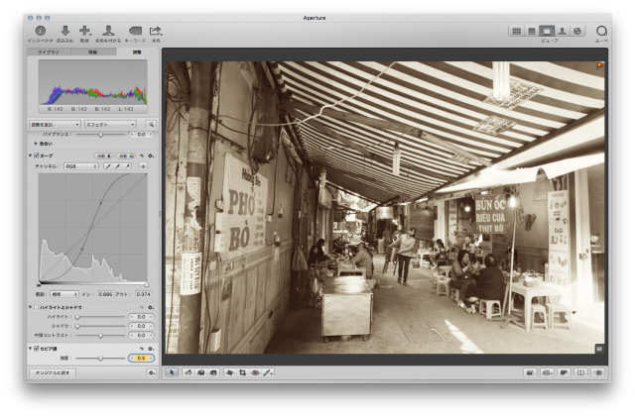Toggle the Curves (カーブ) adjustment checkbox
Image resolution: width=635 pixels, height=417 pixels.
point(37,156)
